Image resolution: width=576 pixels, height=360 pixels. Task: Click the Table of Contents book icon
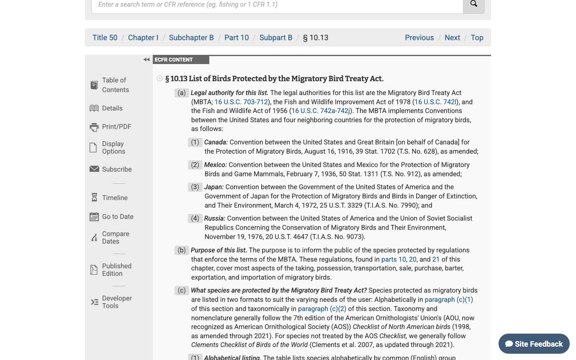94,85
